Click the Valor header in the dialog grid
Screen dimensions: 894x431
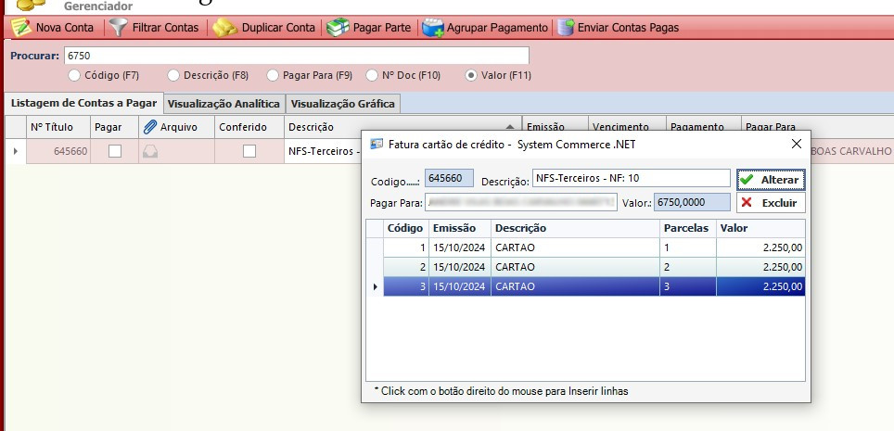(760, 229)
